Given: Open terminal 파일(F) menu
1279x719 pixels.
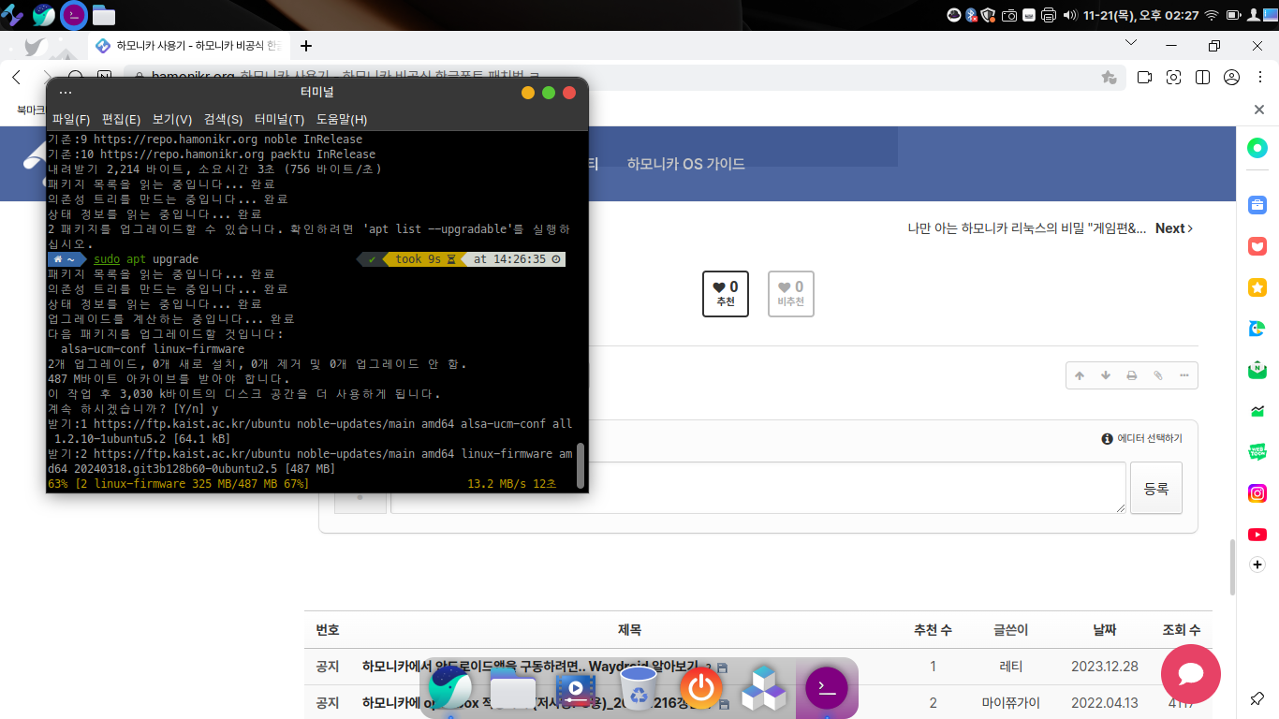Looking at the screenshot, I should [x=71, y=119].
